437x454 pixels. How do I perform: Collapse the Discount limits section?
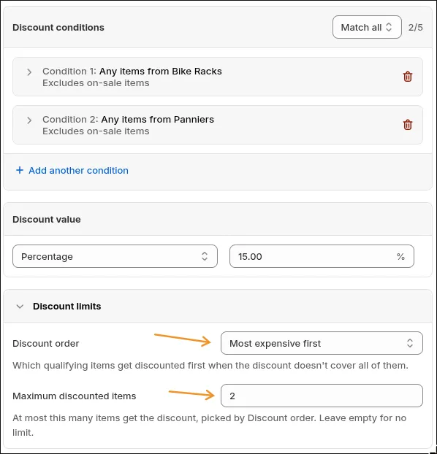[20, 307]
